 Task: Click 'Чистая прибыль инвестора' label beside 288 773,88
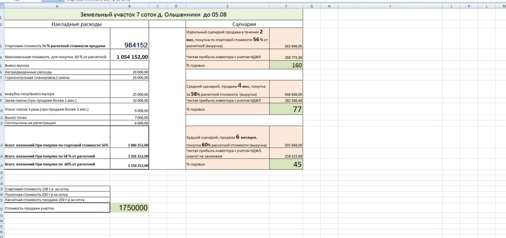[227, 55]
